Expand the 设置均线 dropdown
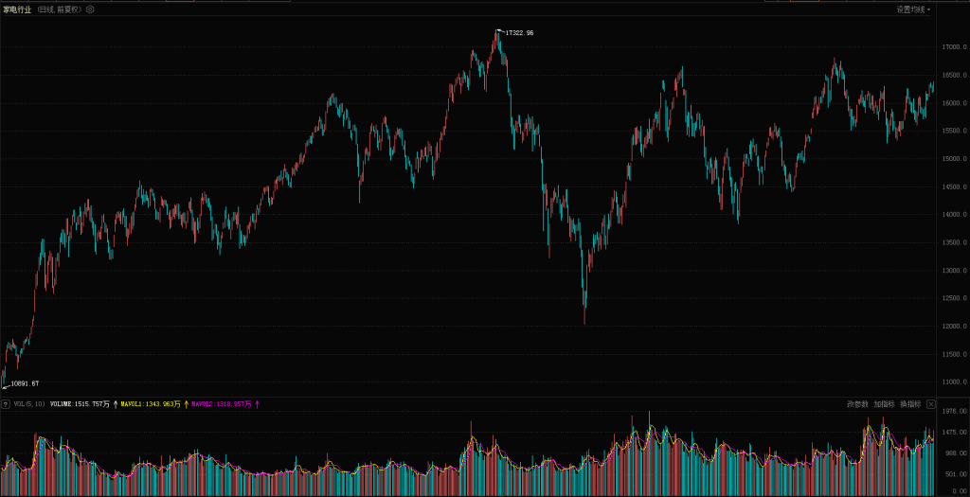The width and height of the screenshot is (970, 497). (x=913, y=9)
